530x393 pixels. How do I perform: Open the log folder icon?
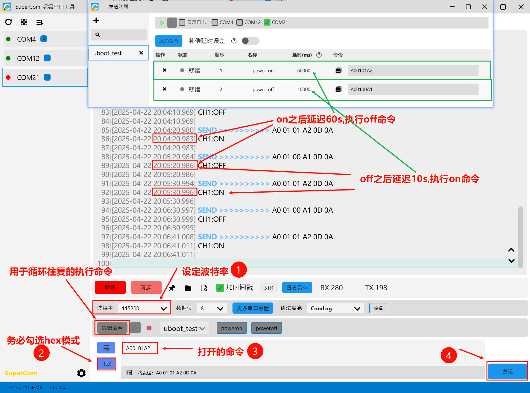point(188,288)
